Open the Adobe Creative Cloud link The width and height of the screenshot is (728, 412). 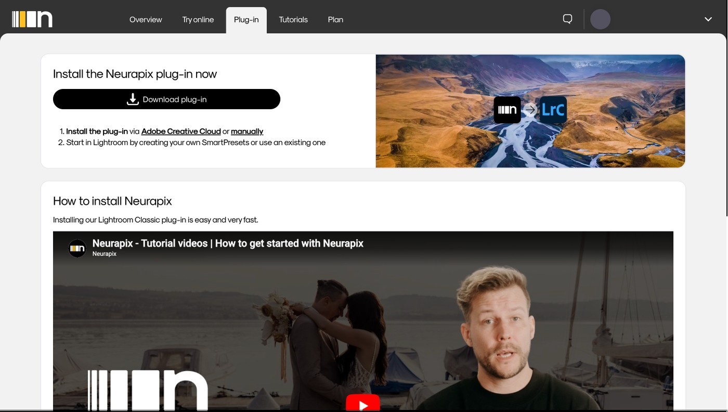pos(181,131)
